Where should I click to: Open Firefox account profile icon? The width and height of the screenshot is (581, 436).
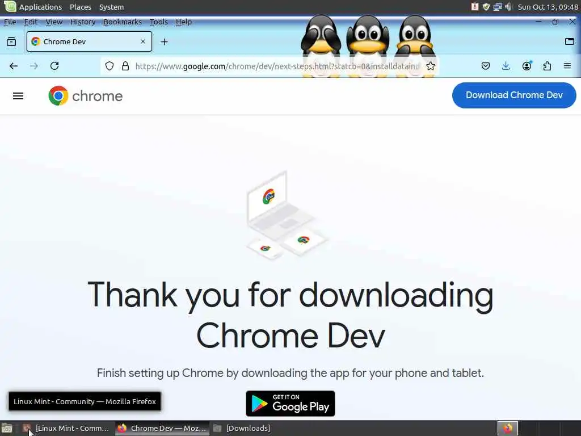(x=527, y=66)
